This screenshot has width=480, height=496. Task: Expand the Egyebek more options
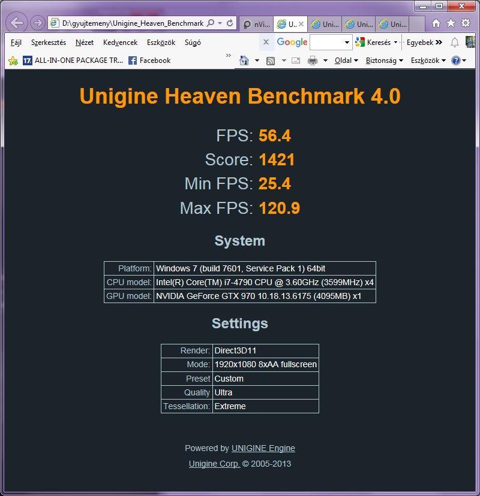tap(424, 43)
